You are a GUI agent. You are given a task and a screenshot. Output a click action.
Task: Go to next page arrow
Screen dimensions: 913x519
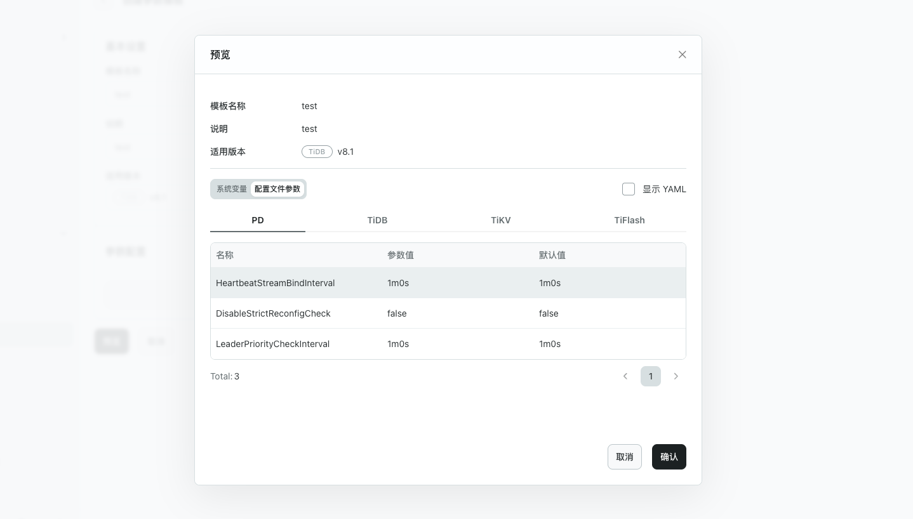[676, 376]
